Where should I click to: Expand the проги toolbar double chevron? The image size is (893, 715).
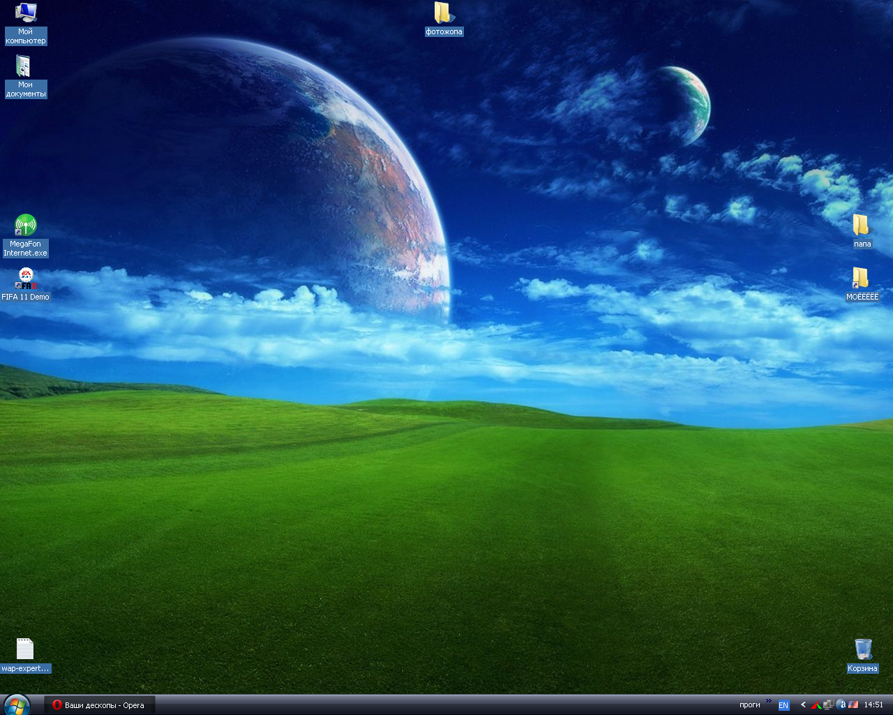[x=769, y=700]
